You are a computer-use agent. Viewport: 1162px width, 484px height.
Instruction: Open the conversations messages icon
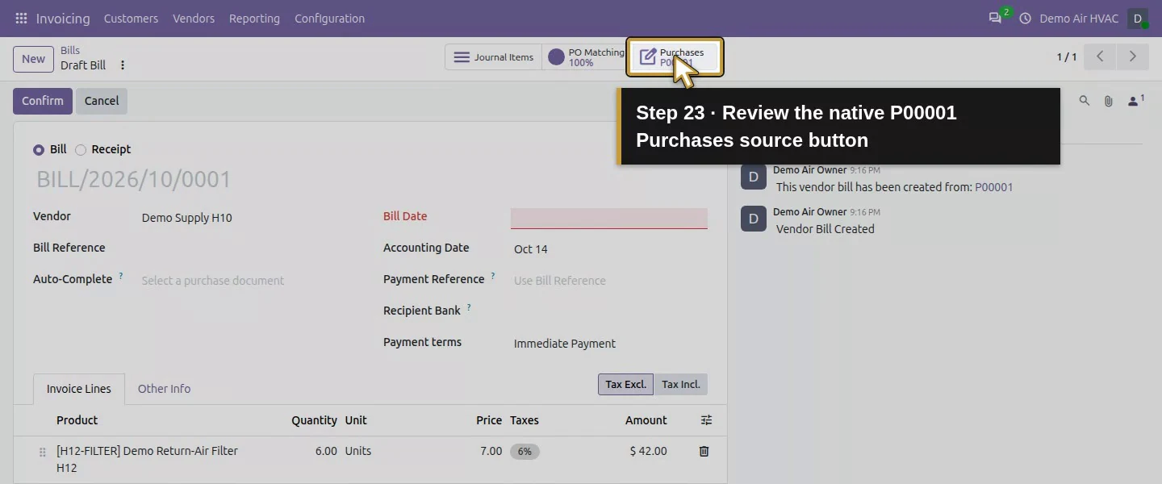[995, 18]
